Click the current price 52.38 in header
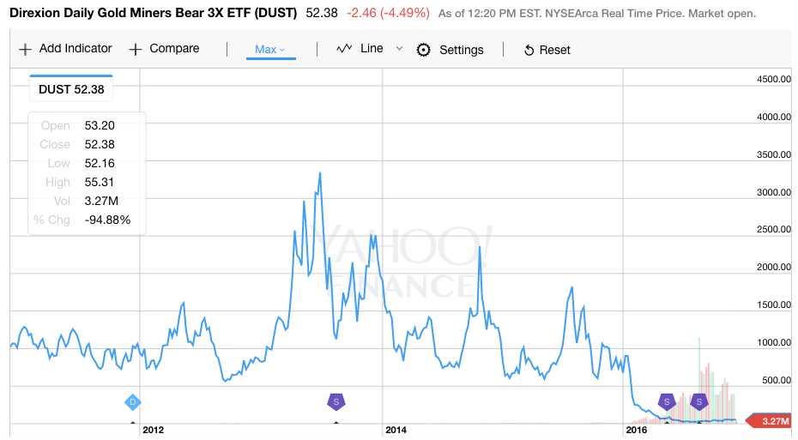The image size is (798, 440). coord(322,13)
